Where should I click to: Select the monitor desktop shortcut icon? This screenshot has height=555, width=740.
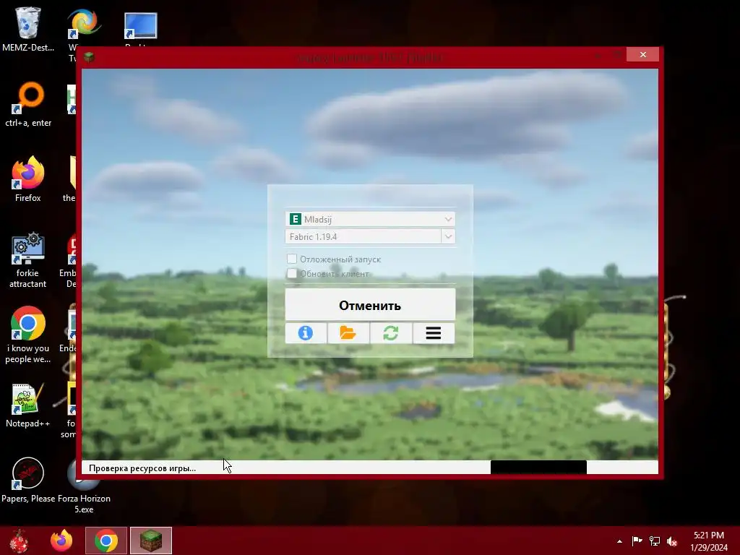coord(141,25)
